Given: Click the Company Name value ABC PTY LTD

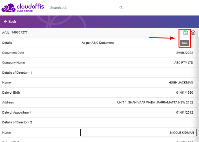Looking at the screenshot, I should tap(183, 63).
